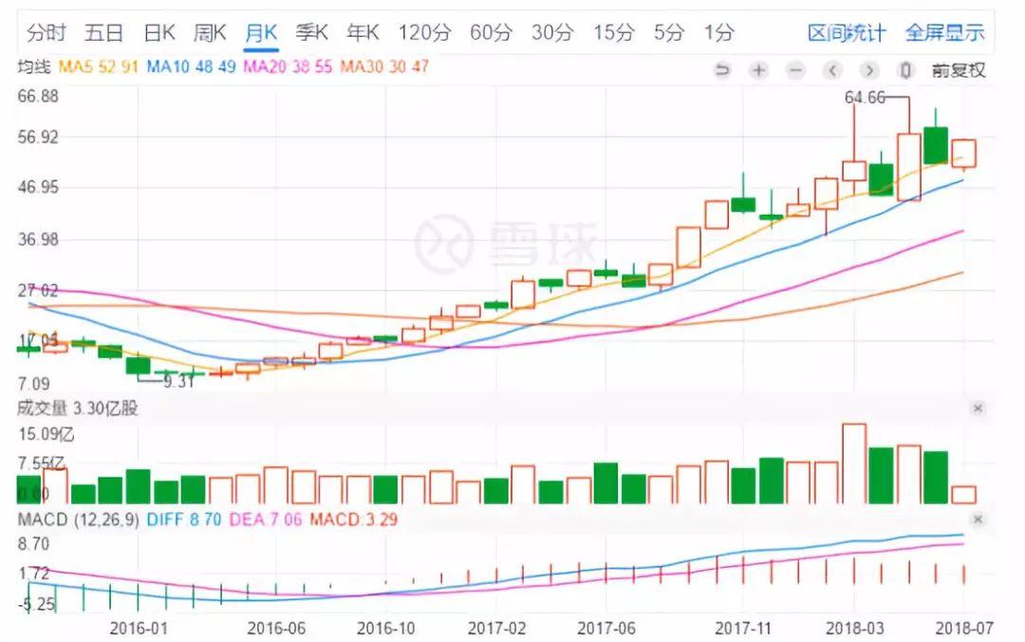Screen dimensions: 1025x642
Task: Switch to the 日K tab
Action: point(159,32)
